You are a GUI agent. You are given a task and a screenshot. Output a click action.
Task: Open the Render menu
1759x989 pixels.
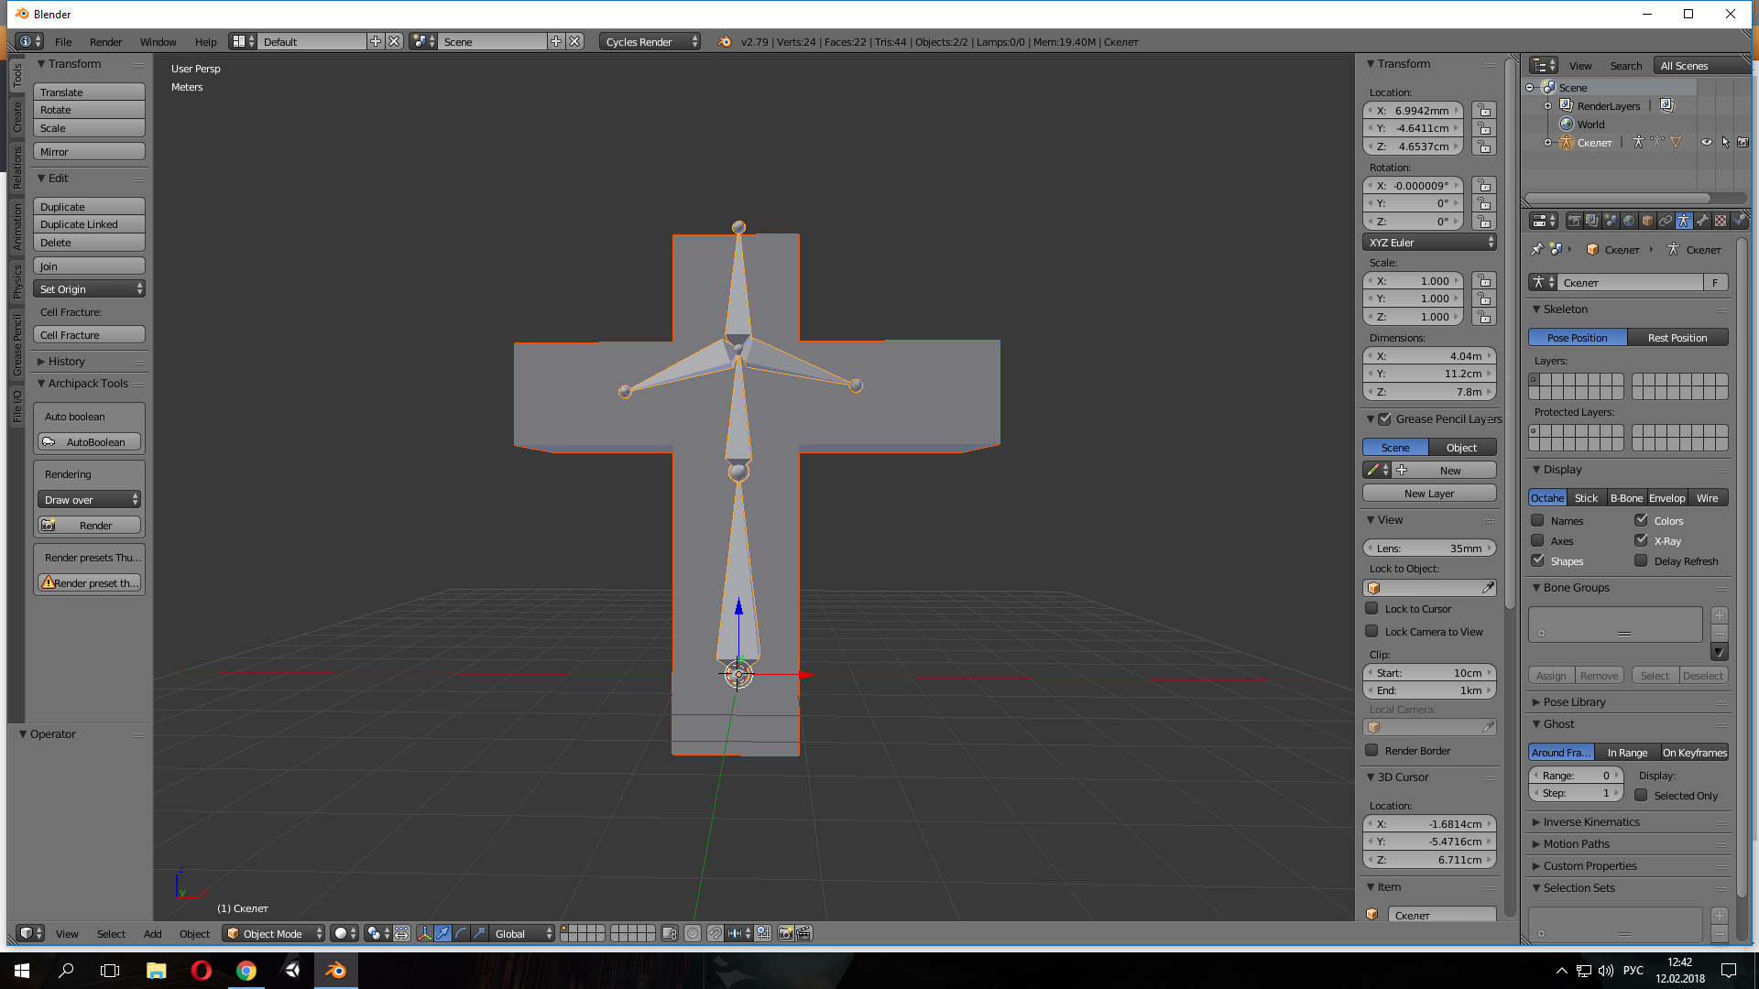(105, 42)
